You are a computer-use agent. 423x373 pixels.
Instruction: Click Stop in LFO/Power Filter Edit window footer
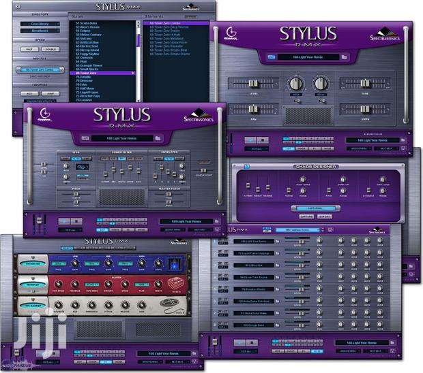[76, 221]
